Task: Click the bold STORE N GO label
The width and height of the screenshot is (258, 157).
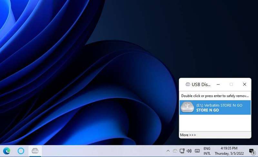Action: coord(207,110)
